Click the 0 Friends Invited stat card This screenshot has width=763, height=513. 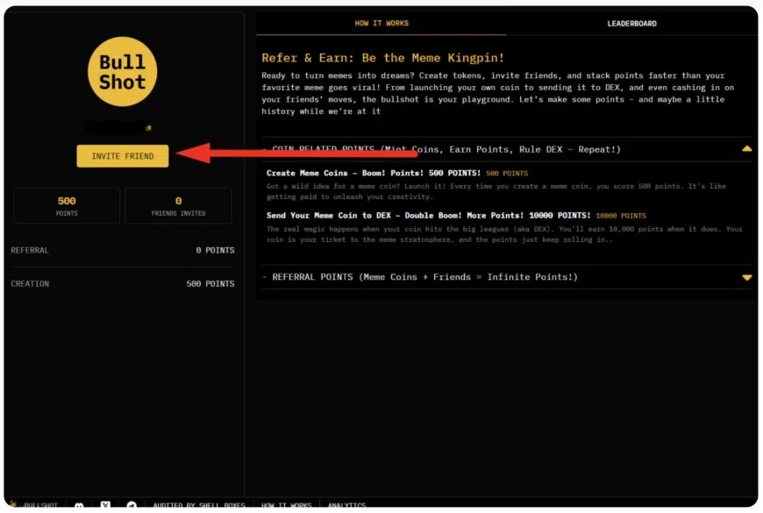pos(178,205)
